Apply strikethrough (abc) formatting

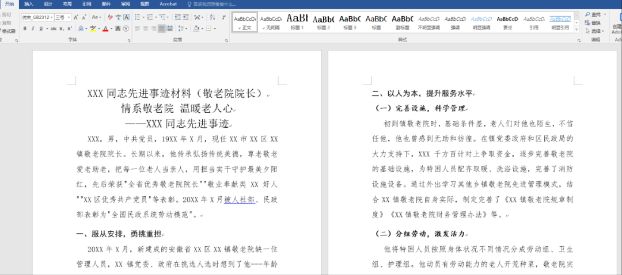[x=54, y=29]
